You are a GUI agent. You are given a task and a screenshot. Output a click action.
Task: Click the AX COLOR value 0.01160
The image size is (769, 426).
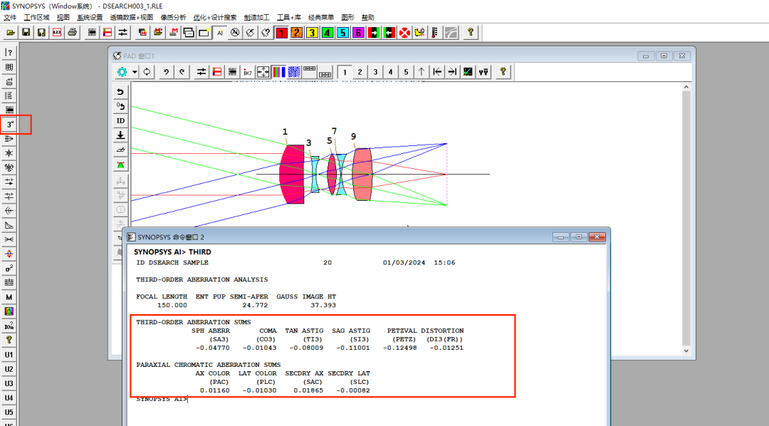[214, 390]
